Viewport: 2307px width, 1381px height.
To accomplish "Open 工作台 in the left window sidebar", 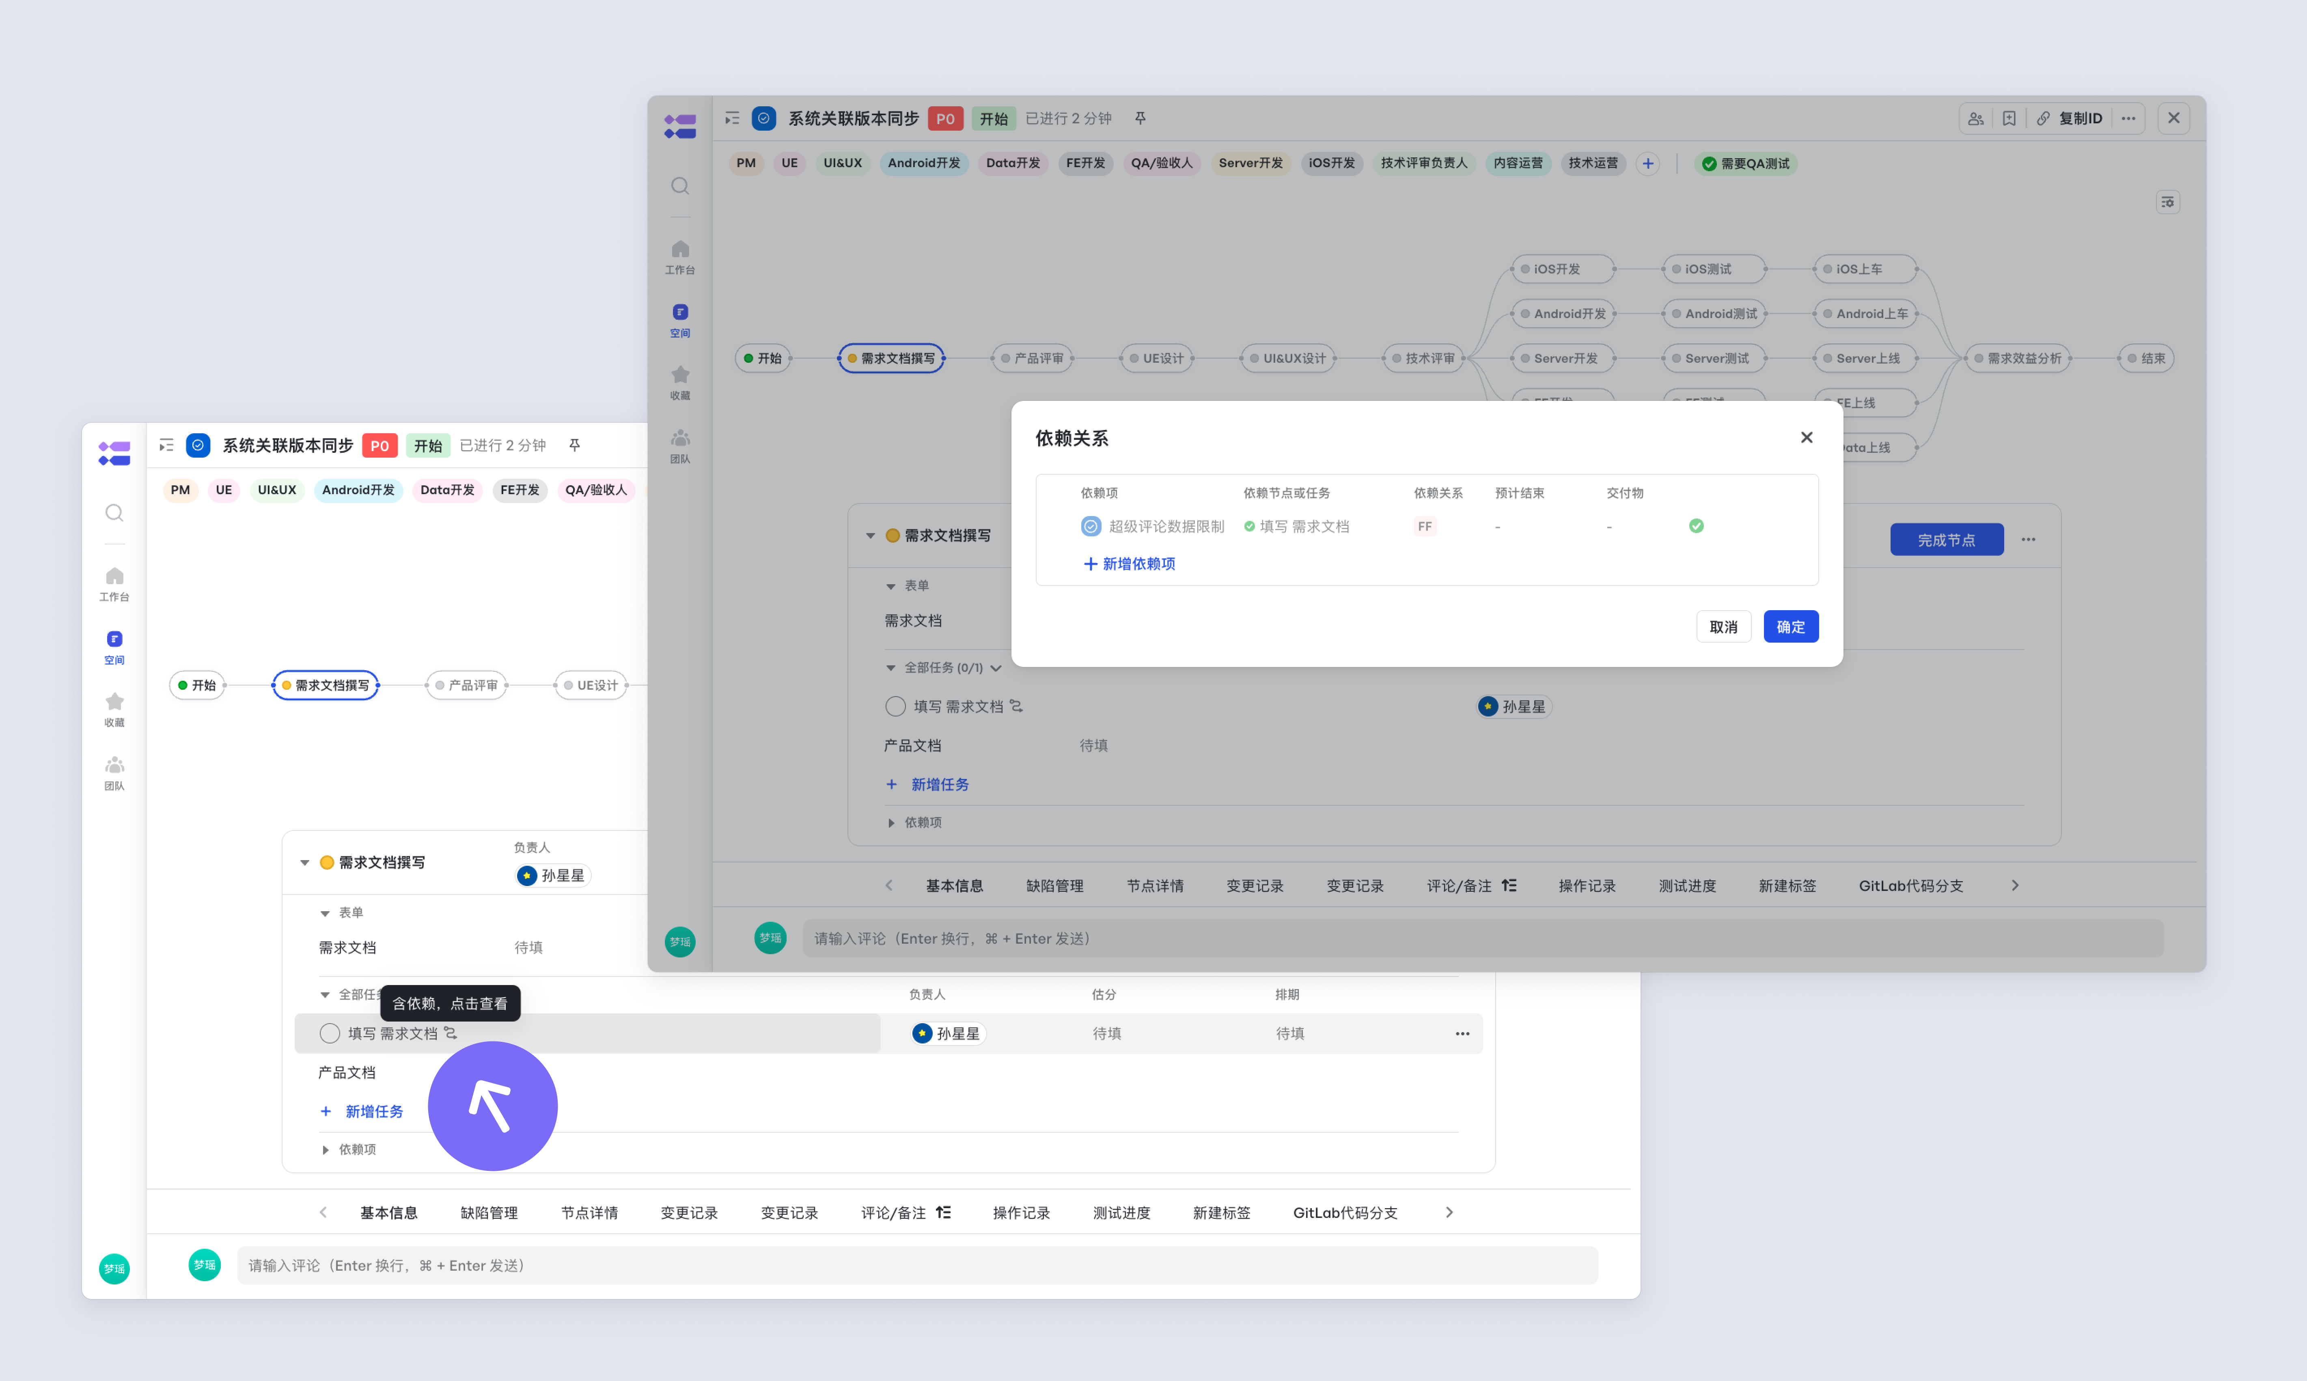I will click(114, 585).
